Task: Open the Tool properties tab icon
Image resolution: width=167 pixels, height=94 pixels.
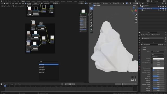Action: click(x=139, y=35)
